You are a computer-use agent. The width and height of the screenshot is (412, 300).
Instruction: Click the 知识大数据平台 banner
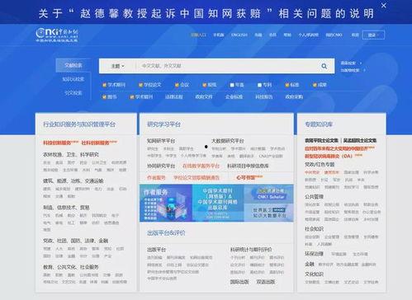tap(268, 213)
